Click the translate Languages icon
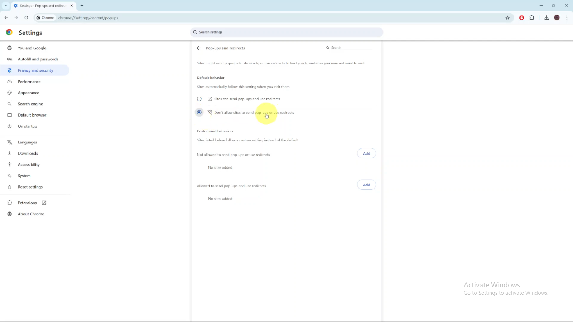573x322 pixels. 10,142
